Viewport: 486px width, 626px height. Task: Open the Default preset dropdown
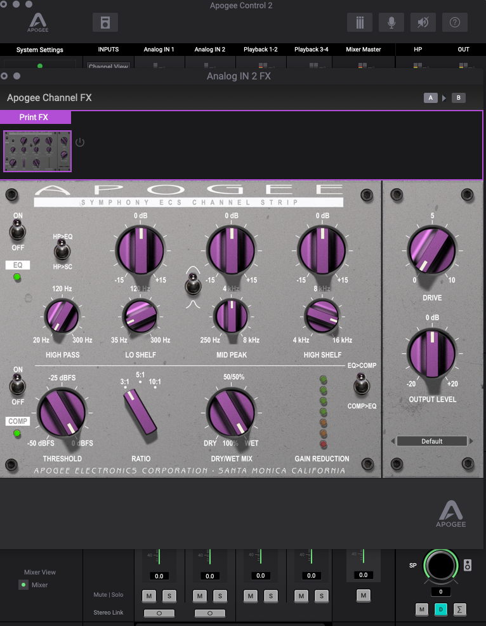pos(432,441)
